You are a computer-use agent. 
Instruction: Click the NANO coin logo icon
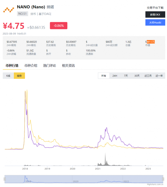coord(8,10)
